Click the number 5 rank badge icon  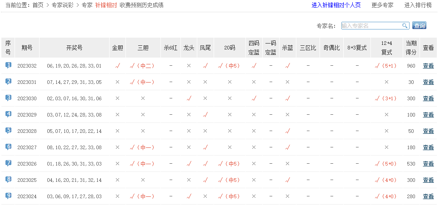click(x=8, y=131)
